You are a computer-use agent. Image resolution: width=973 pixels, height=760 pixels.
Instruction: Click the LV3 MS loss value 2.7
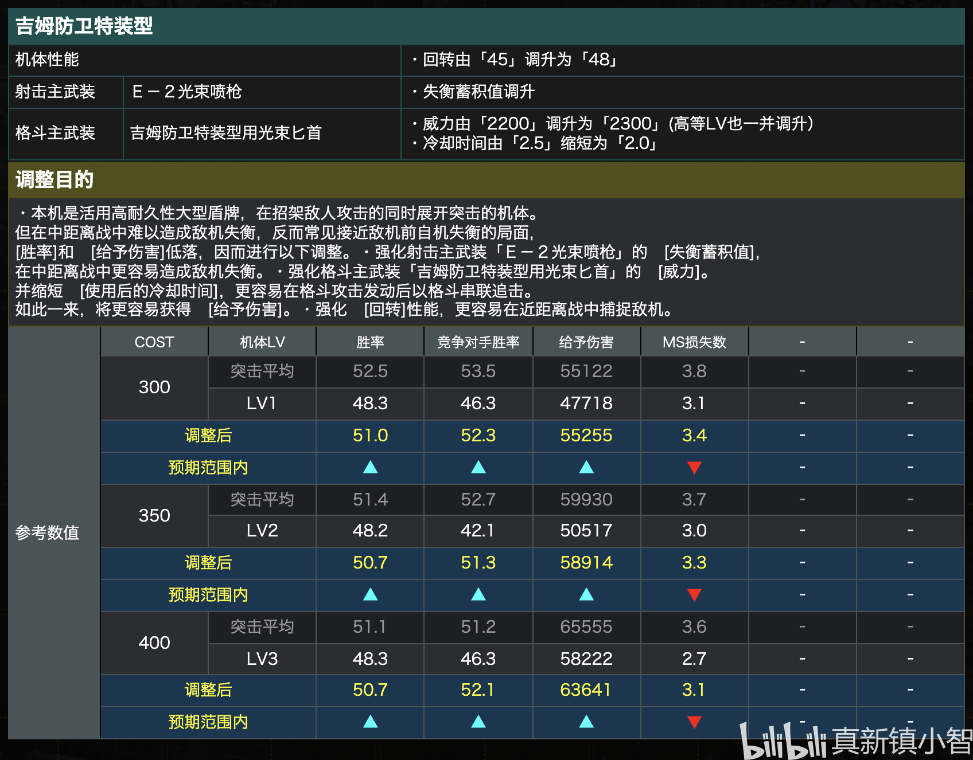(x=694, y=659)
